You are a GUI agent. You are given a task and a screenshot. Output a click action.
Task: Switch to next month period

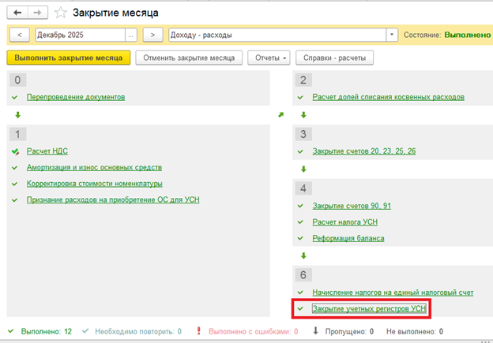tap(152, 35)
